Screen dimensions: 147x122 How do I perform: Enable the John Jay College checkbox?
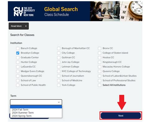pos(59,62)
